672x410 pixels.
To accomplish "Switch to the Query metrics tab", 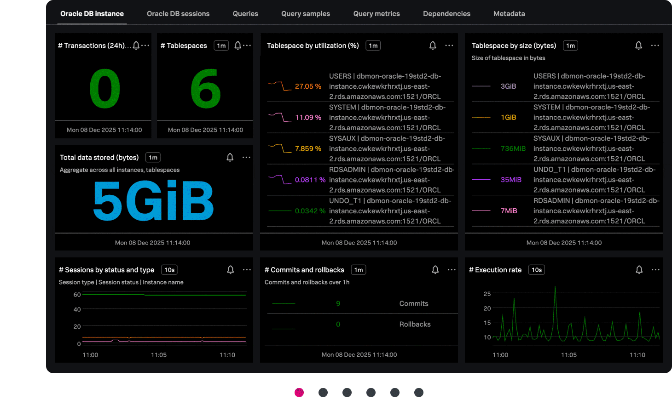I will click(377, 13).
